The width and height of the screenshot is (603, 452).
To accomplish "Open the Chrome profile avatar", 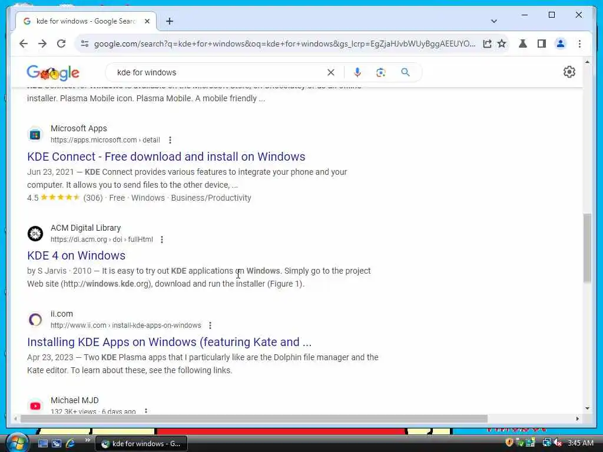I will click(x=561, y=44).
